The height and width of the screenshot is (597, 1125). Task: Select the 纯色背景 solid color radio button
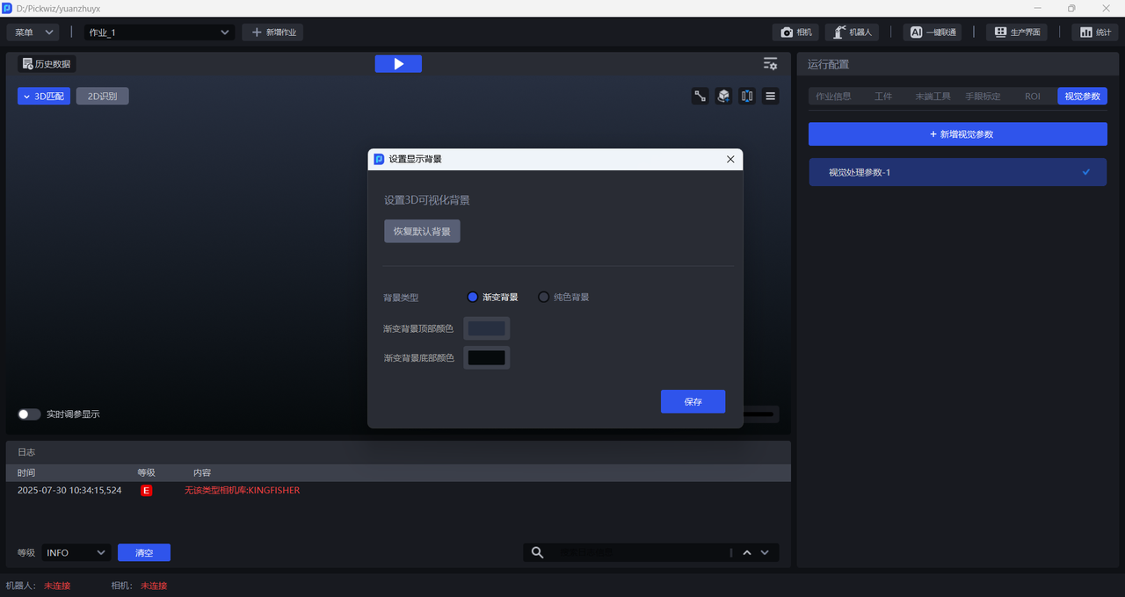coord(543,298)
